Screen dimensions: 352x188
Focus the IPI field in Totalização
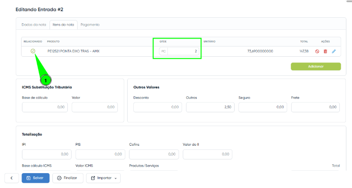click(46, 154)
